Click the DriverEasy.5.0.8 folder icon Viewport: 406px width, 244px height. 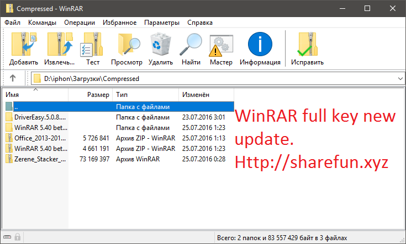click(9, 117)
